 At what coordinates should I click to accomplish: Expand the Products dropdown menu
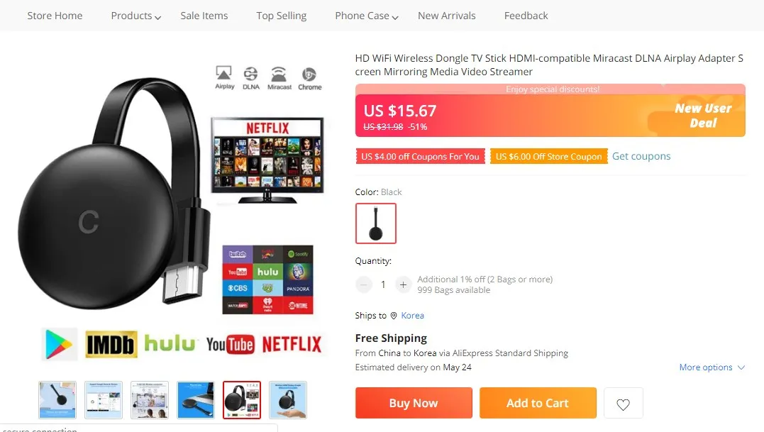coord(136,16)
